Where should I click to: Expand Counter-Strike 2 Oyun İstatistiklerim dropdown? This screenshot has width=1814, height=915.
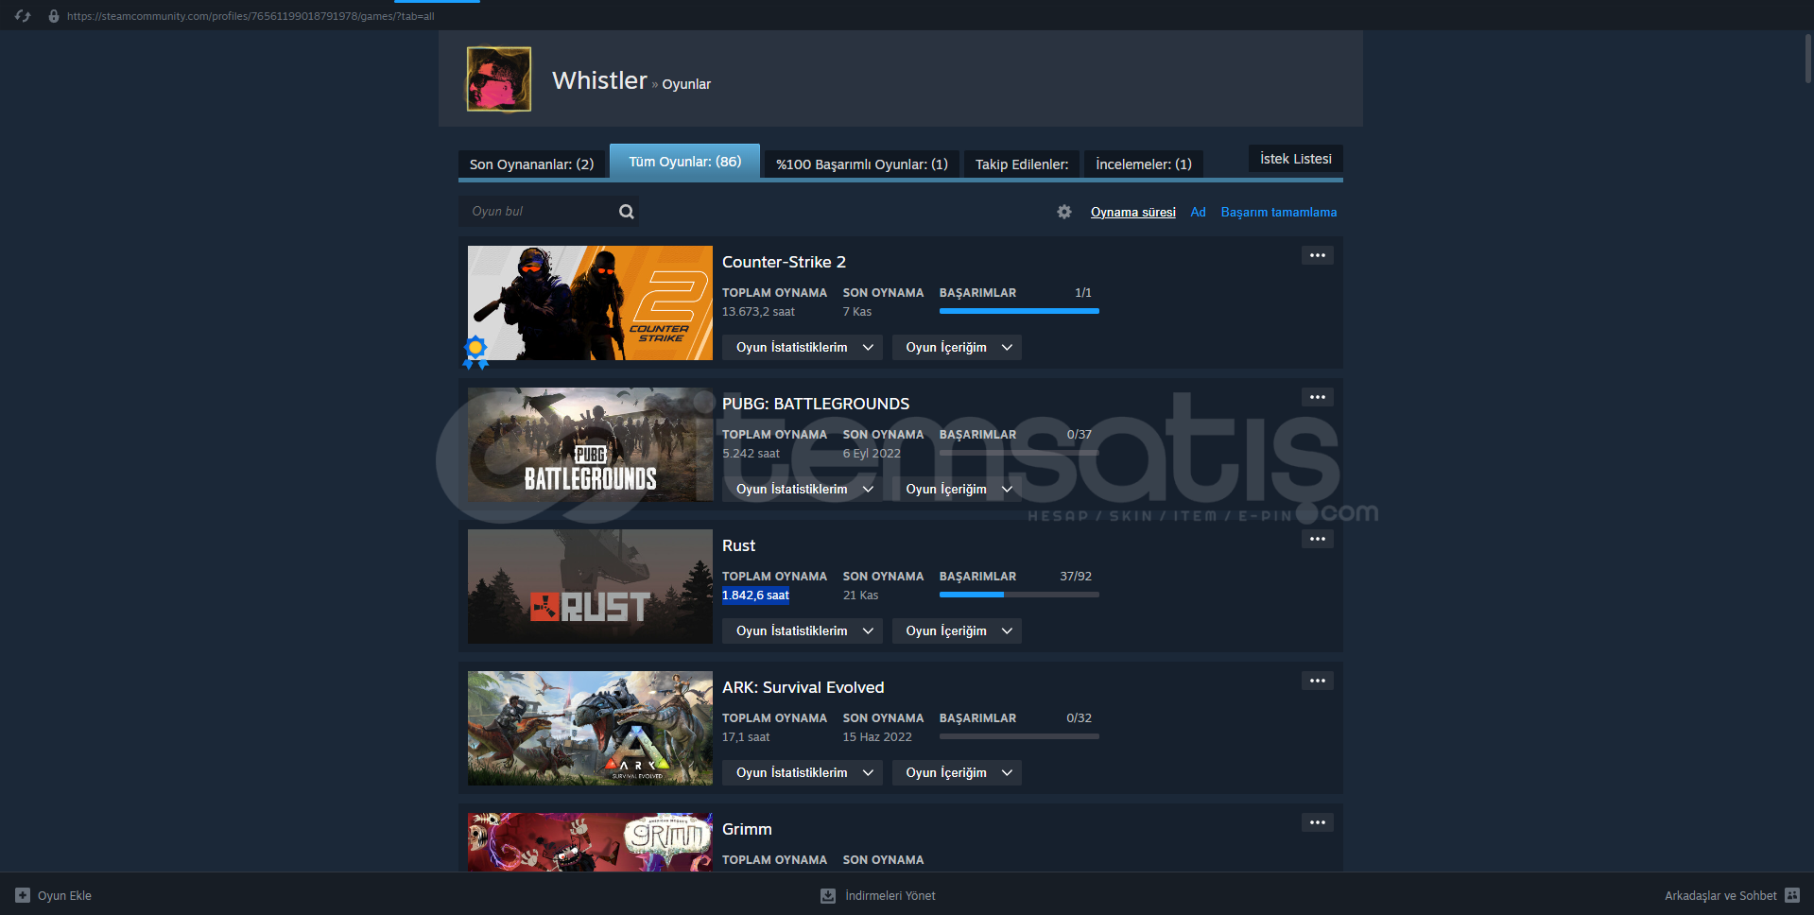[803, 347]
